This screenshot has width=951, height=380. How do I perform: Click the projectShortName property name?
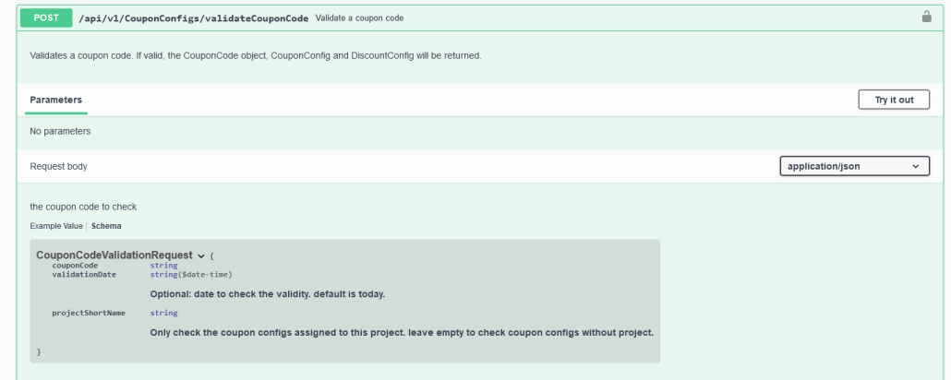point(89,314)
